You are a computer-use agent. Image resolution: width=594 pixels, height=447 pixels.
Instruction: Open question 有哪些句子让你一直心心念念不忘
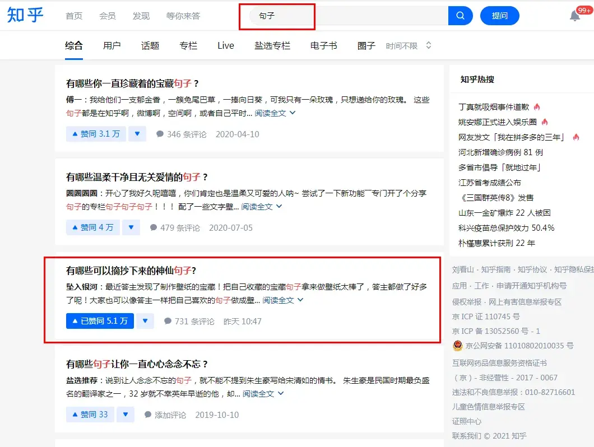(x=137, y=364)
